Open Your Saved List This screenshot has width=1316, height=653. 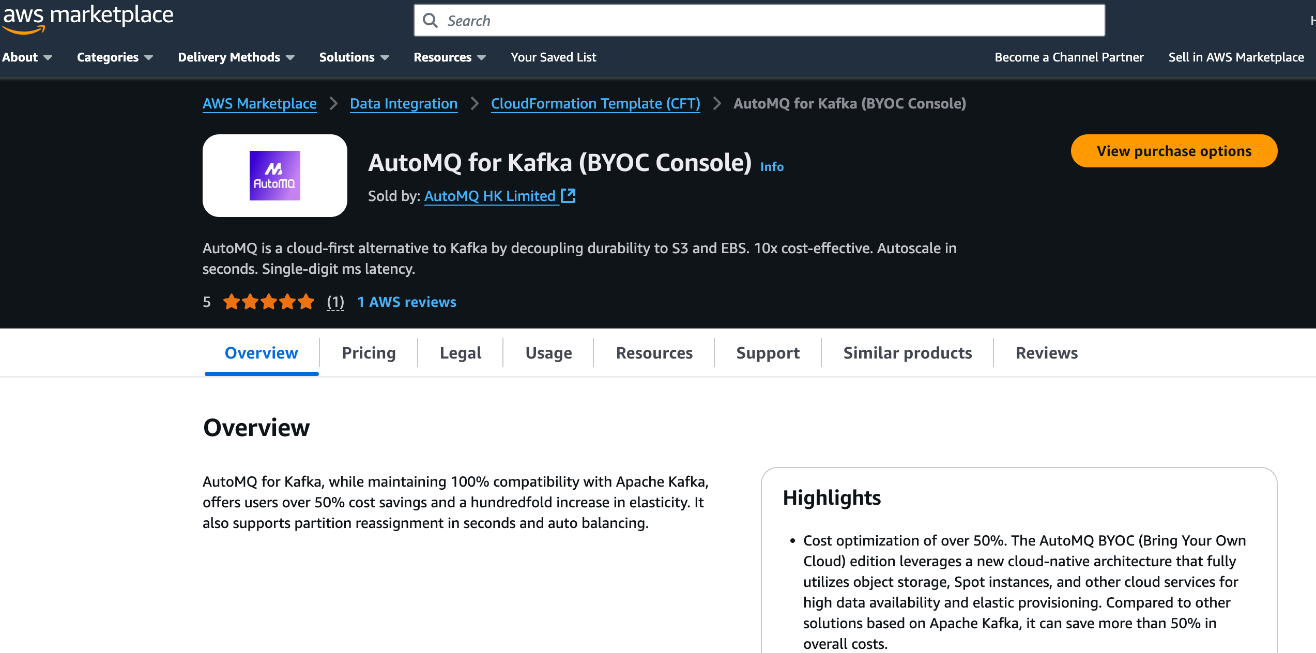[x=553, y=57]
